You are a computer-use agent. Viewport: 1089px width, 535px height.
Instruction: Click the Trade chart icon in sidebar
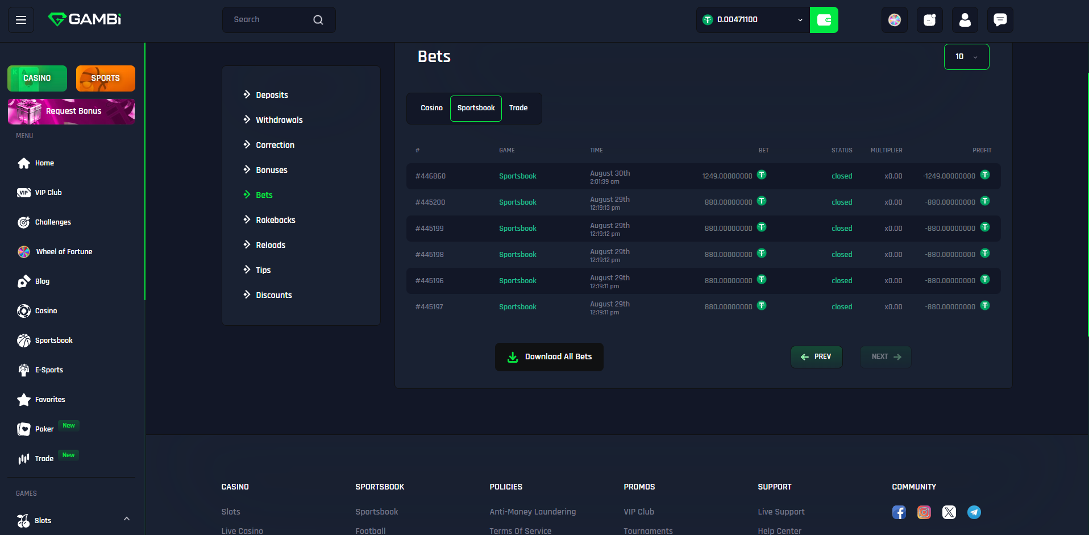coord(24,459)
